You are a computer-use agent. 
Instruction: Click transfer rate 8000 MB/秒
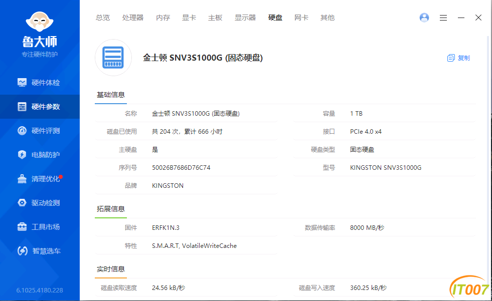367,228
